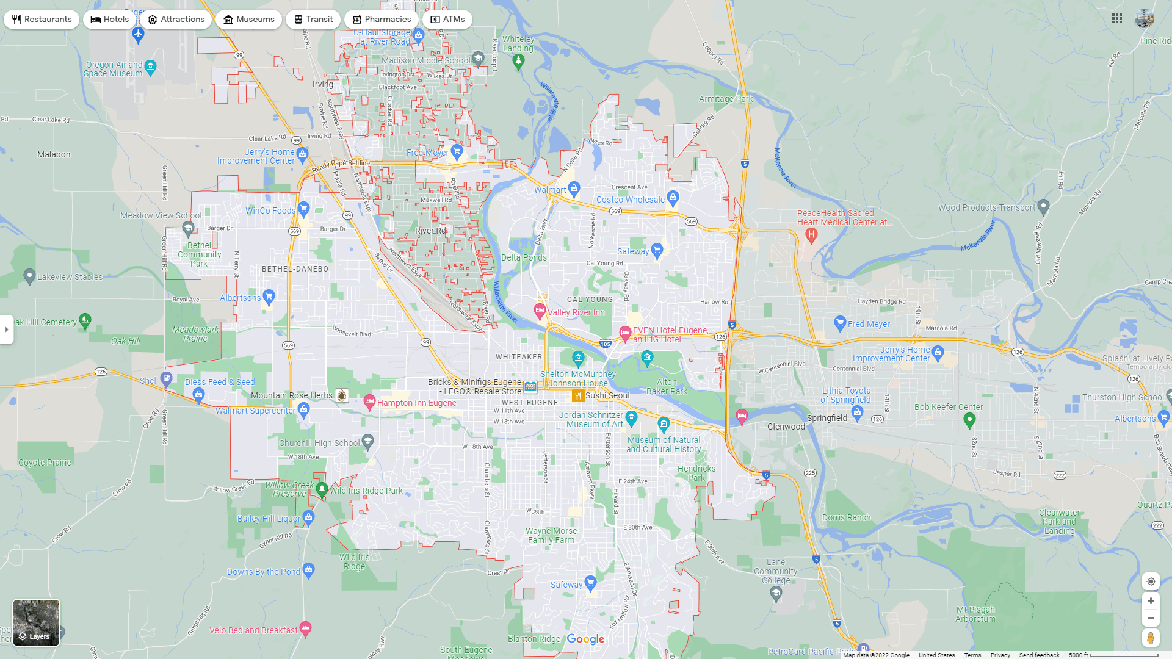Click Send feedback link

pyautogui.click(x=1039, y=655)
